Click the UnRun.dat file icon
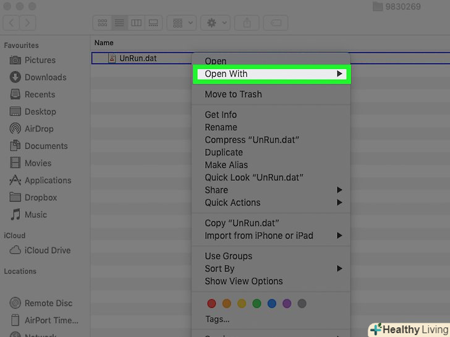Image resolution: width=450 pixels, height=337 pixels. tap(112, 58)
